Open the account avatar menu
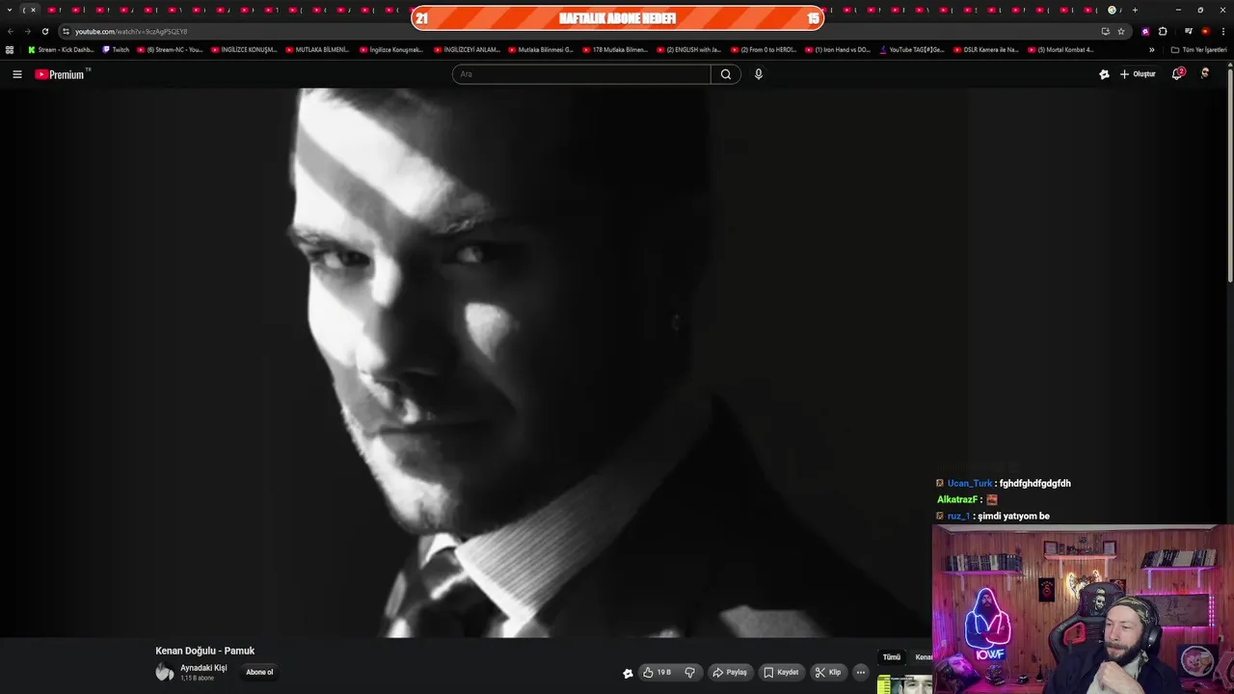 tap(1205, 73)
